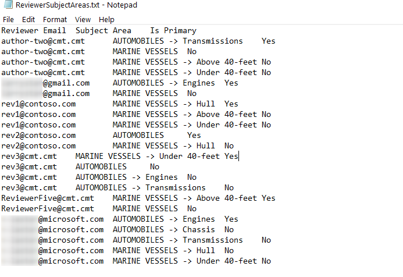The image size is (403, 277).
Task: Place cursor in the 'Reviewer Email' header text
Action: tap(33, 31)
